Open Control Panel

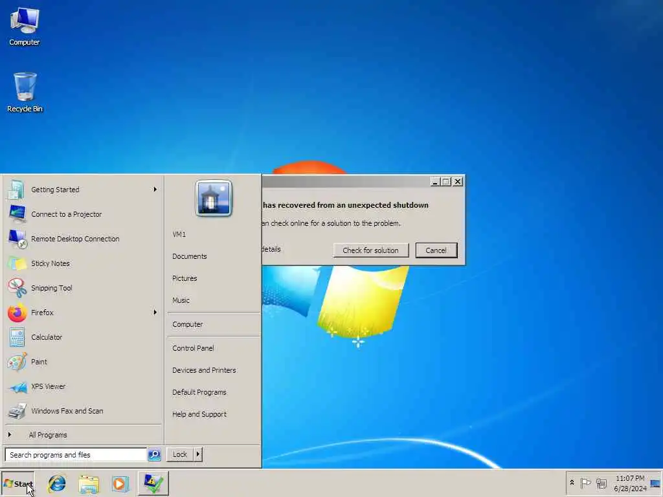[193, 348]
